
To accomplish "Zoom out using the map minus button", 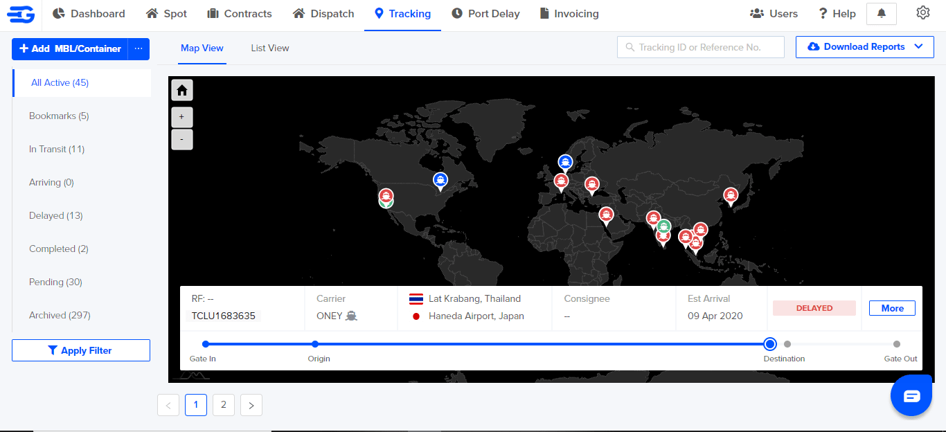I will point(182,139).
